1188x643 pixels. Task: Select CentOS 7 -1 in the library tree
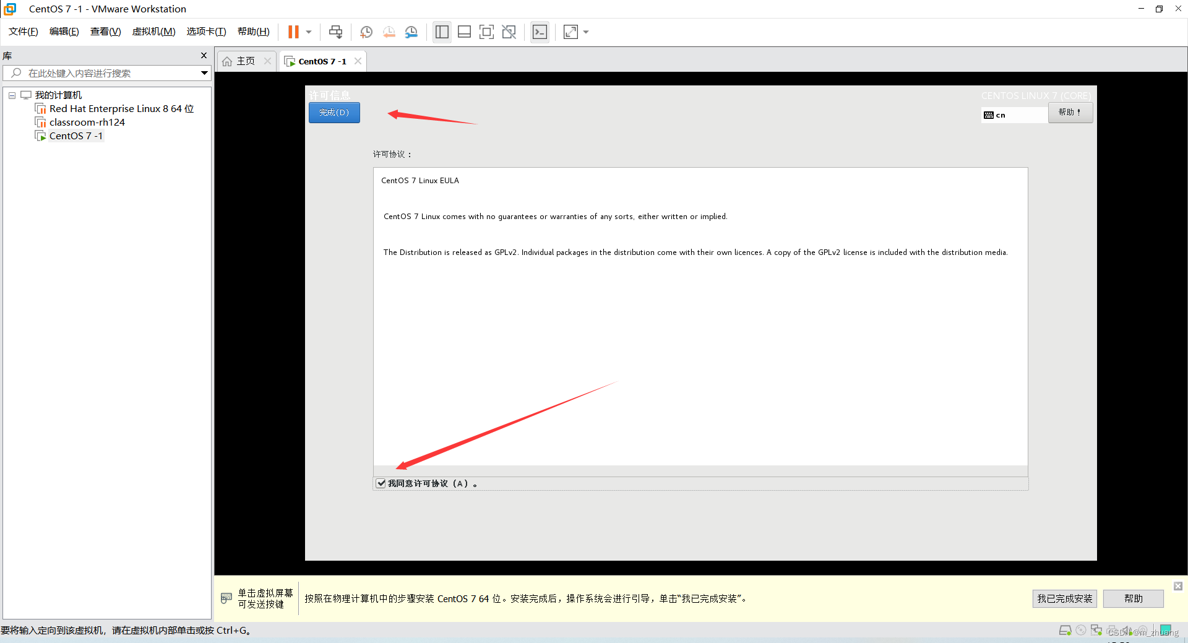coord(76,136)
